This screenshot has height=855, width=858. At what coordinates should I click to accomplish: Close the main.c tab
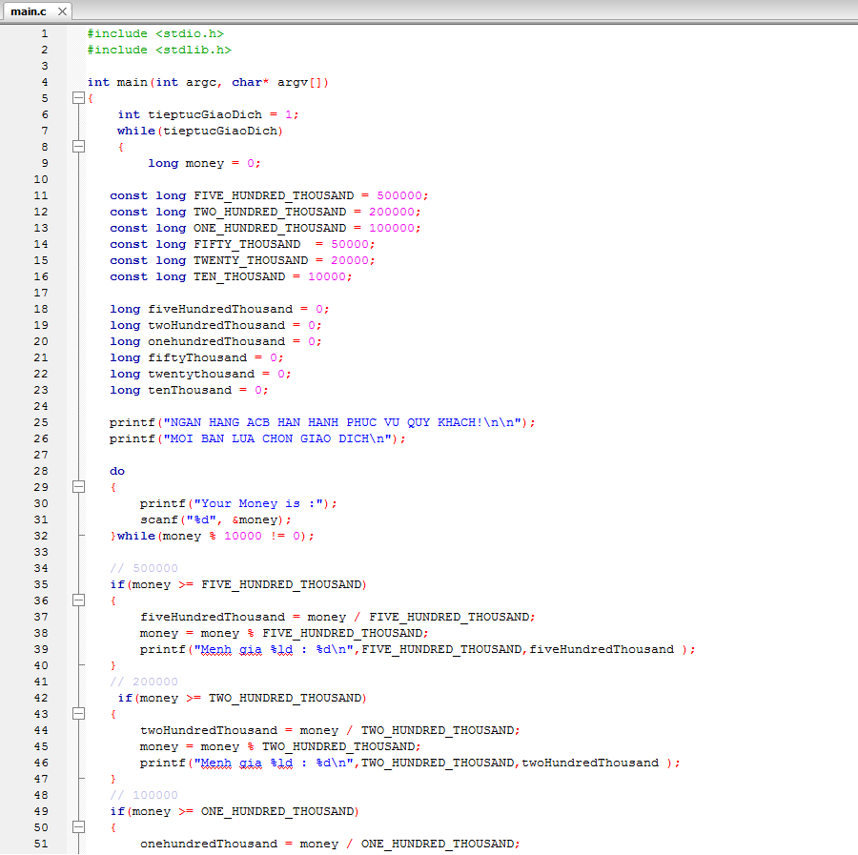click(x=62, y=10)
